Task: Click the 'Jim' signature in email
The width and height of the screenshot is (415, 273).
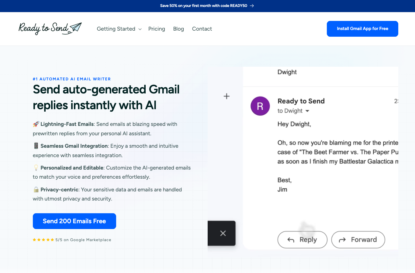Action: [x=282, y=190]
